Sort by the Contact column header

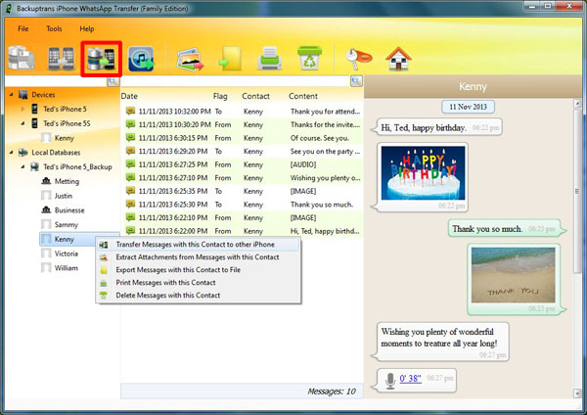(x=255, y=96)
